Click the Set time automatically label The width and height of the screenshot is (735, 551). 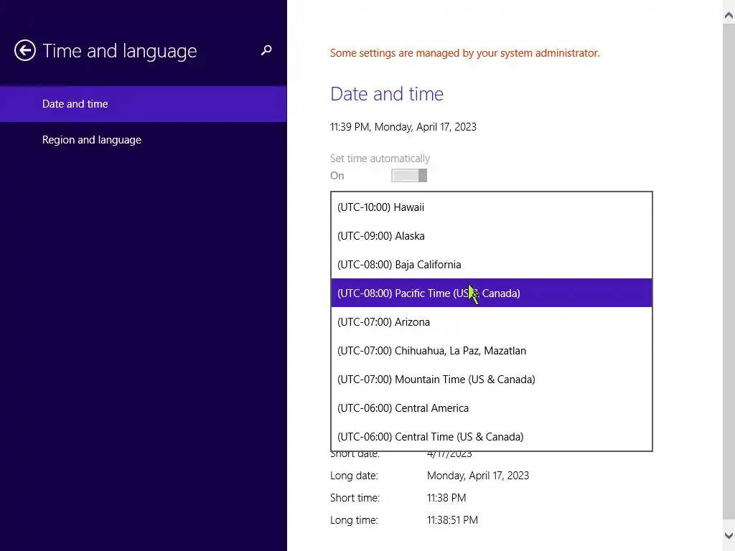(x=380, y=159)
